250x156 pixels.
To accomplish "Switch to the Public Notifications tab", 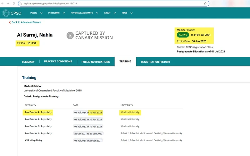I will pos(96,62).
